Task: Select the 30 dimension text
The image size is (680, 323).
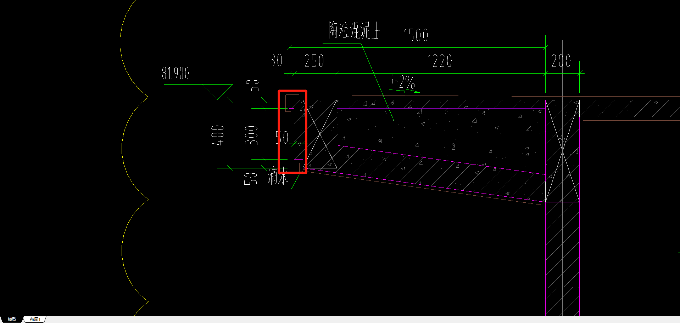Action: (x=276, y=60)
